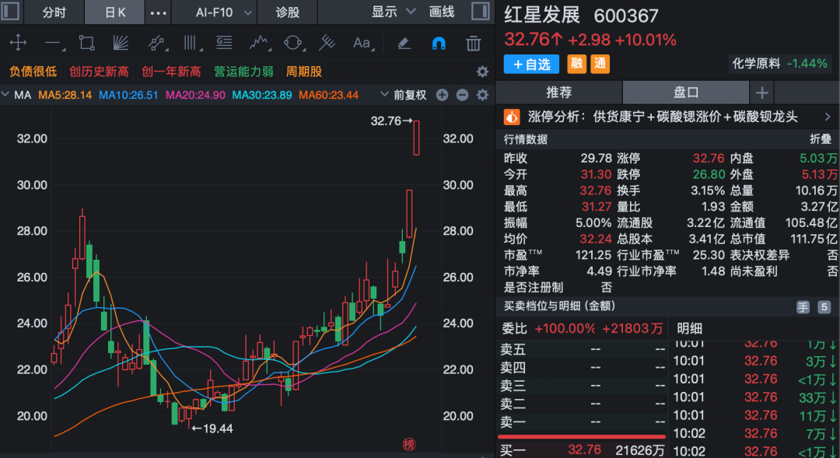Click the stock name 红星发展
The height and width of the screenshot is (458, 840).
click(x=542, y=15)
